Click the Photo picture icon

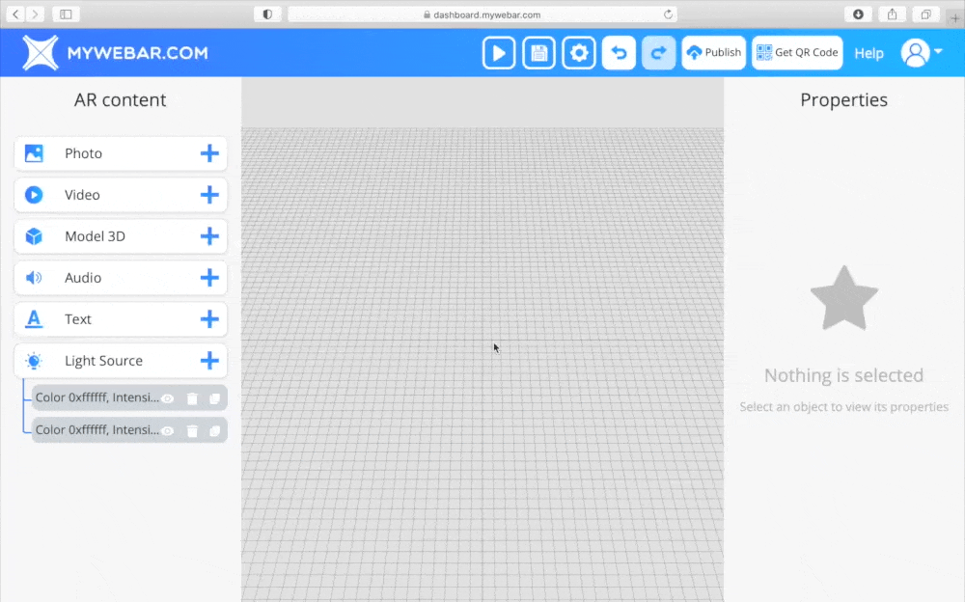pyautogui.click(x=34, y=153)
